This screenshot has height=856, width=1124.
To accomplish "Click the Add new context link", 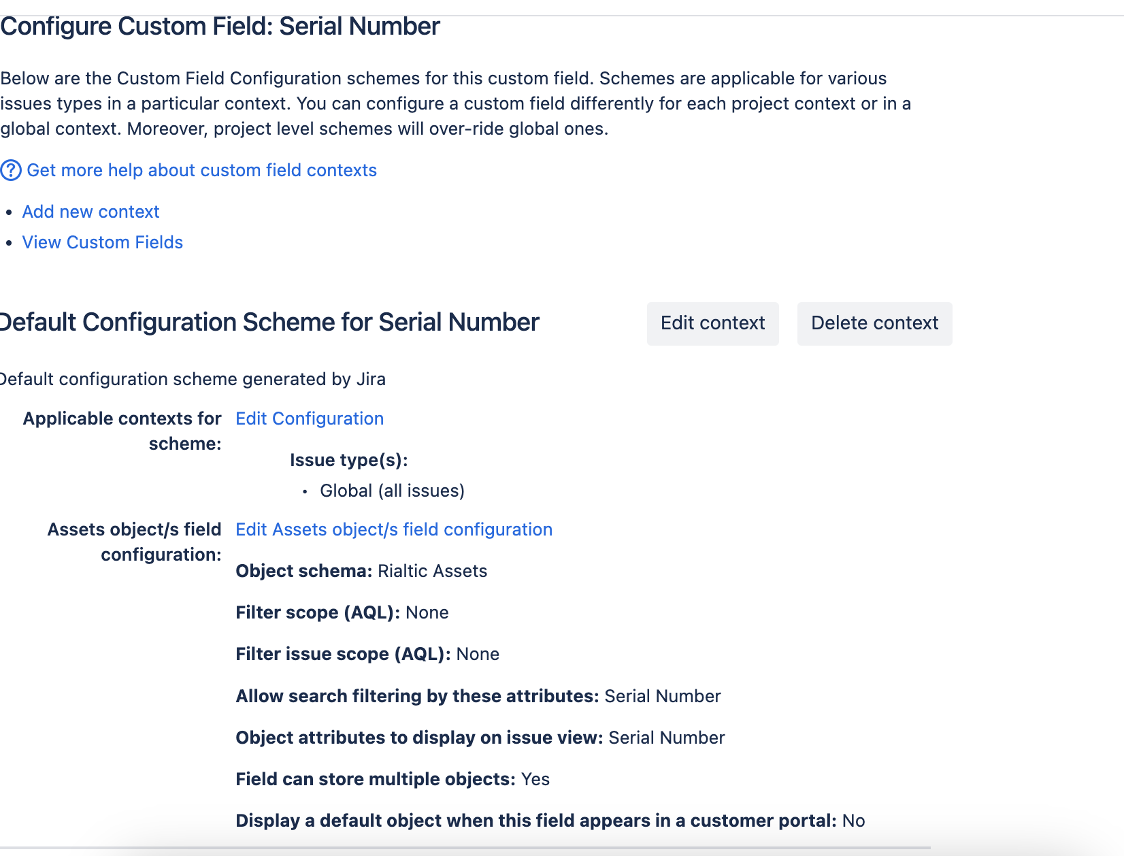I will (90, 212).
